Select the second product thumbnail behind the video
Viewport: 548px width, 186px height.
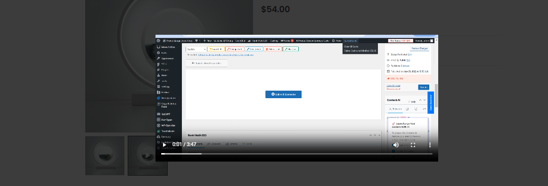[x=147, y=155]
